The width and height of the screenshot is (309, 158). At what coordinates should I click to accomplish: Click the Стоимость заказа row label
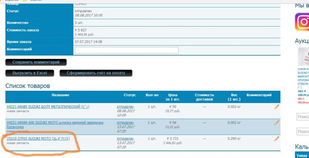pos(23,30)
